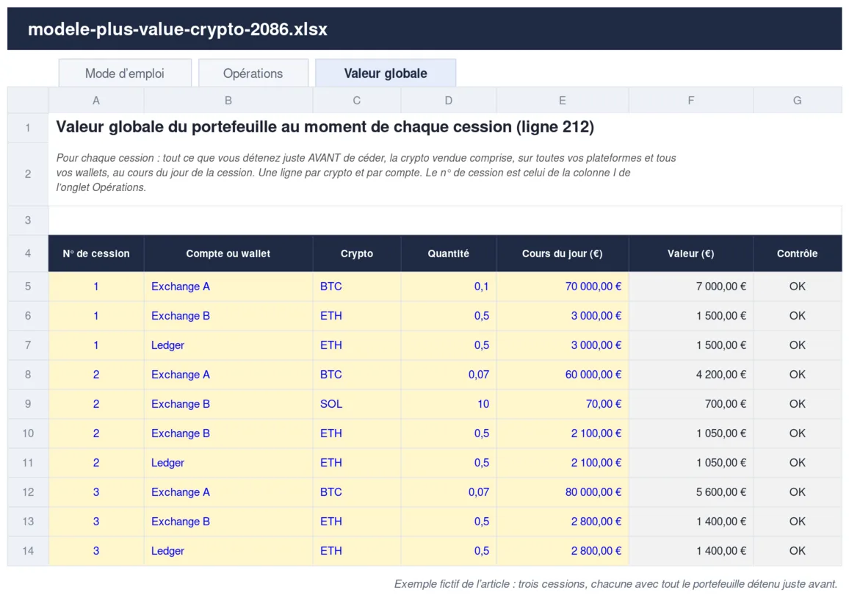Click the 'N° de cession' header cell
Viewport: 849px width, 598px height.
95,253
